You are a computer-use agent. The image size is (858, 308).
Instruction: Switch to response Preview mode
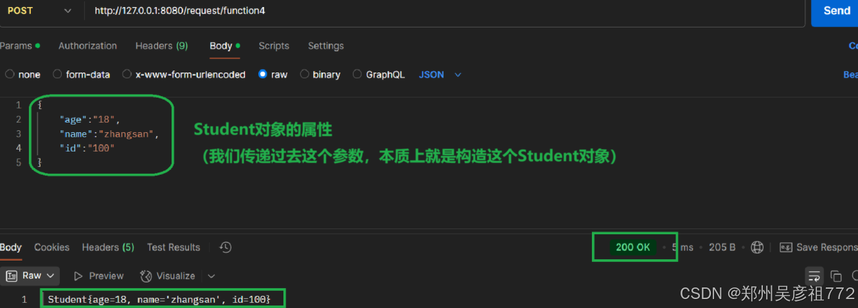point(98,276)
